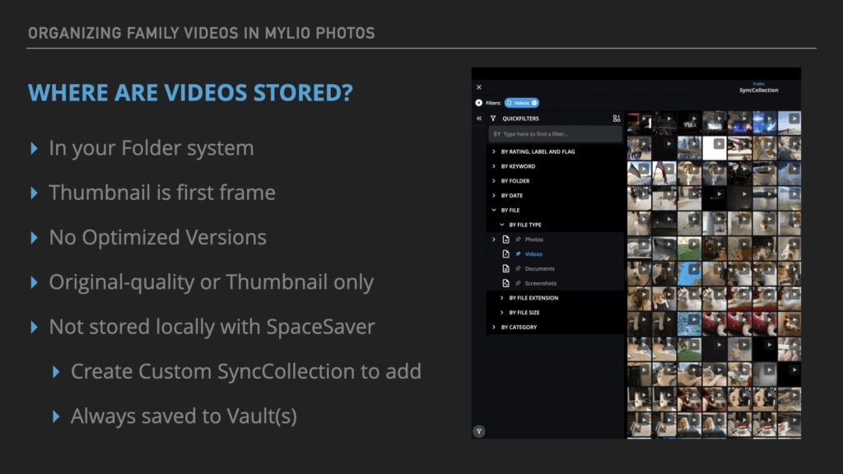
Task: Clear all filters using circled X icon
Action: pos(479,103)
